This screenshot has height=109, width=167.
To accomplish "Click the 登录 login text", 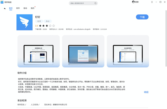I will (137, 2).
